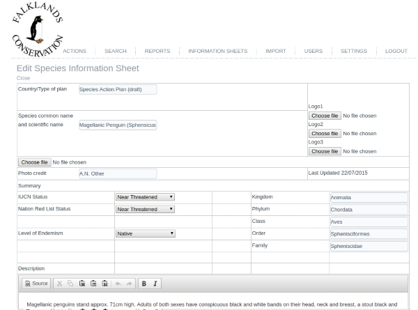
Task: Toggle Bold formatting in editor
Action: pos(144,284)
